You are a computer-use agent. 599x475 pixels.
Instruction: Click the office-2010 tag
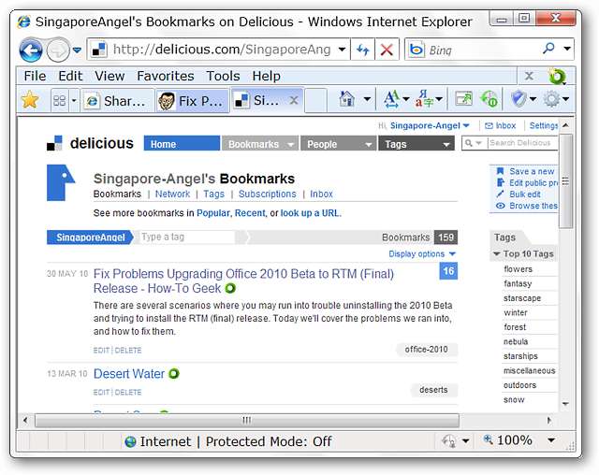[x=426, y=350]
